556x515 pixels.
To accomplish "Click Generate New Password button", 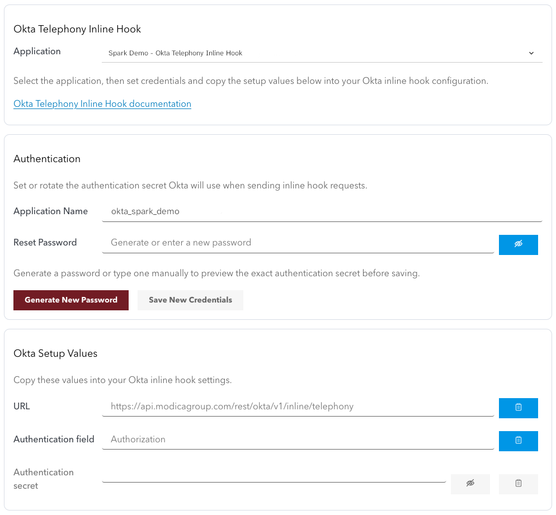I will click(x=71, y=300).
